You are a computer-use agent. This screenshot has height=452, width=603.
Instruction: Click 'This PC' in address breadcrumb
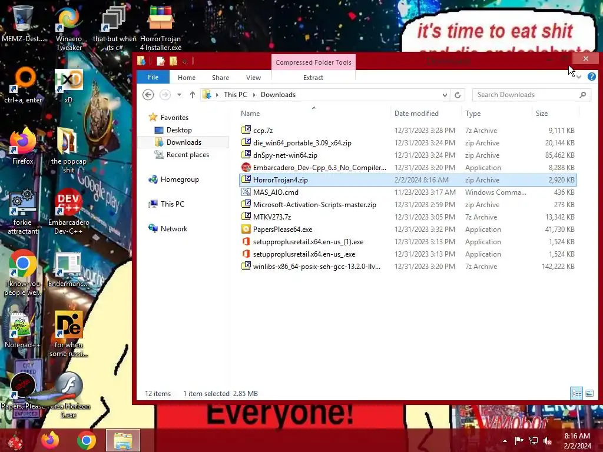tap(236, 95)
